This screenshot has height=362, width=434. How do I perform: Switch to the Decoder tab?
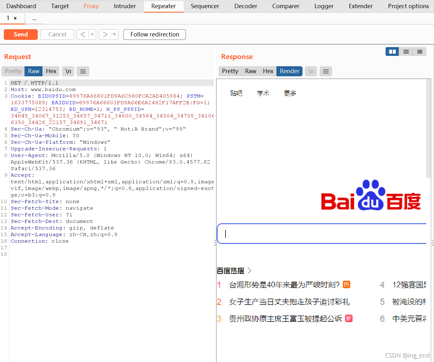point(246,6)
